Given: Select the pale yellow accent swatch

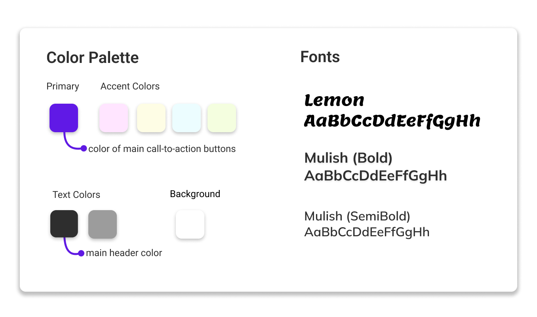Looking at the screenshot, I should coord(151,118).
